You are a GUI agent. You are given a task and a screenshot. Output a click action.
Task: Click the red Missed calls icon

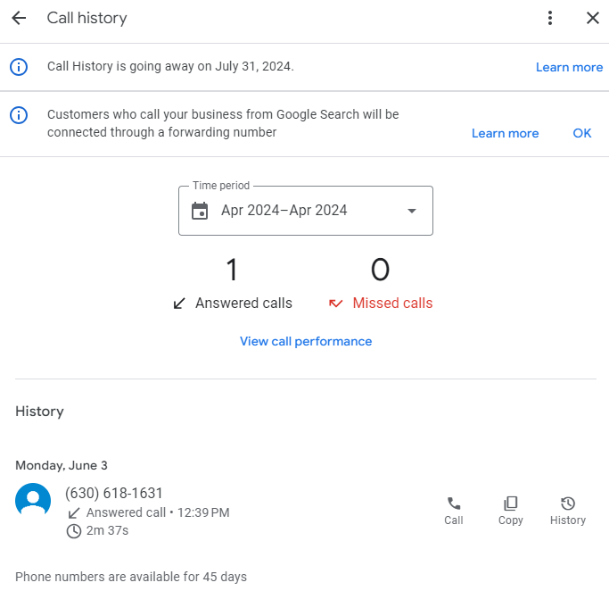335,304
